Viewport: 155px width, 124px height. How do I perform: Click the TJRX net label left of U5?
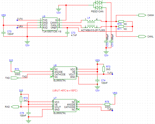pos(20,26)
